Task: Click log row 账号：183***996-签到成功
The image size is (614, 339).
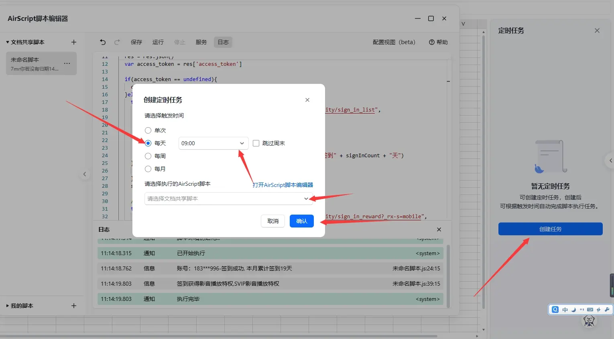Action: click(270, 268)
